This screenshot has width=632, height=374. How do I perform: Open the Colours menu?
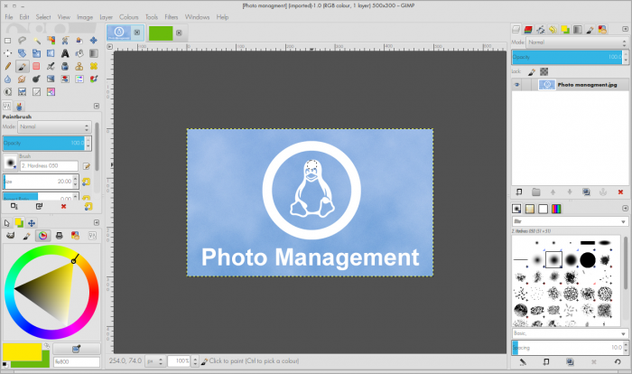[x=128, y=17]
